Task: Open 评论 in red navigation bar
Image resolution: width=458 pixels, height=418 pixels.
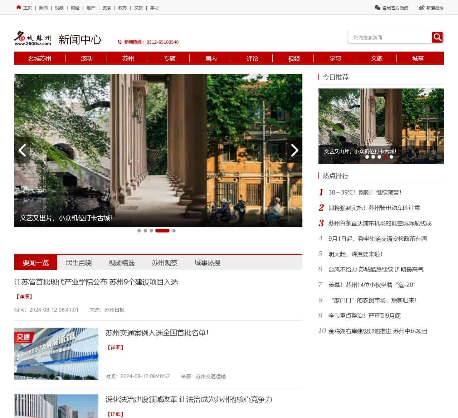Action: point(252,58)
